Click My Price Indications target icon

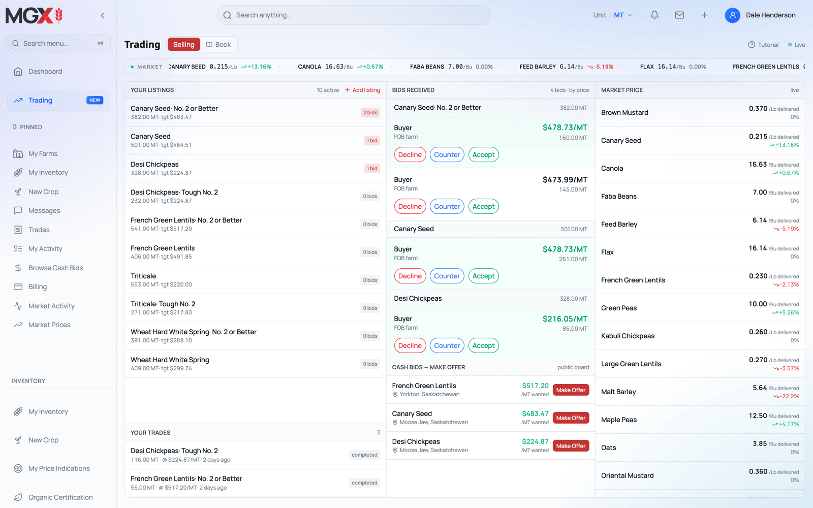tap(18, 469)
